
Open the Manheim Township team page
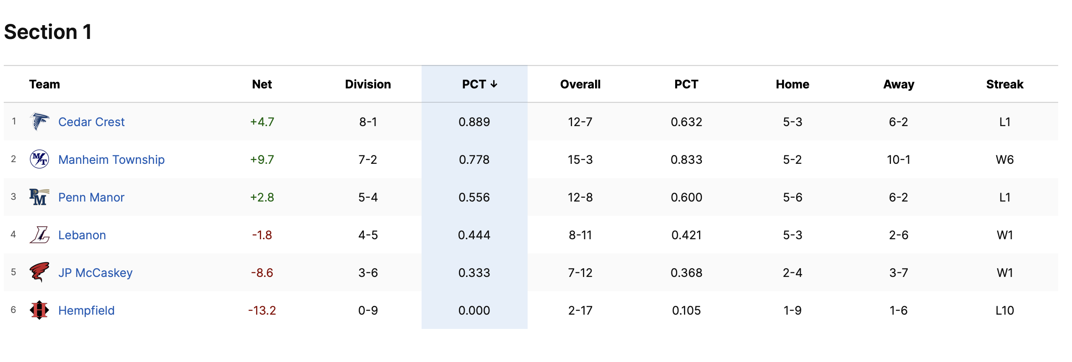pyautogui.click(x=111, y=160)
